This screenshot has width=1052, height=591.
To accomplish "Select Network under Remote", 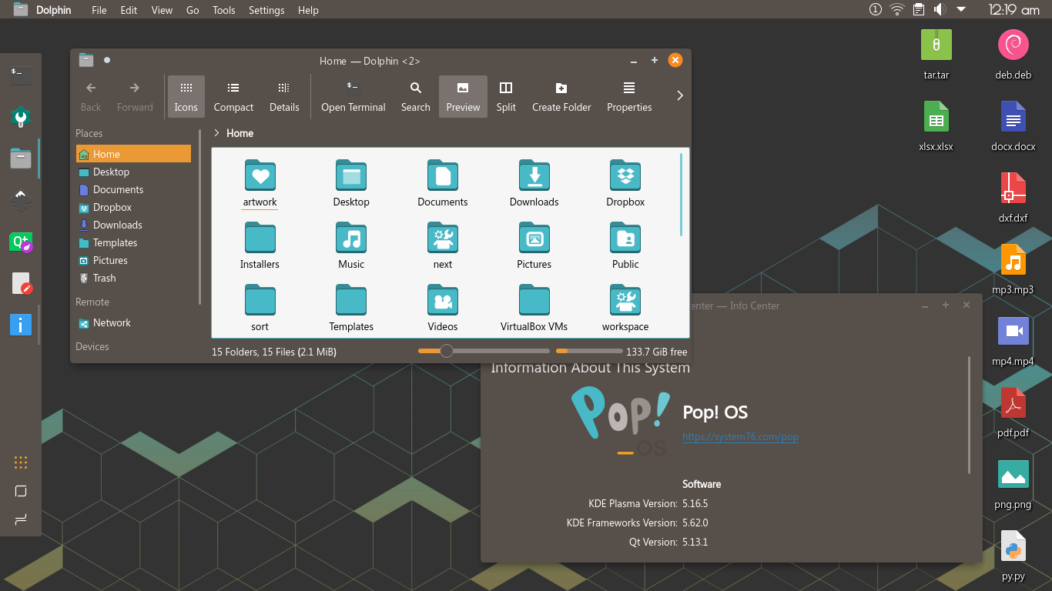I will (133, 322).
